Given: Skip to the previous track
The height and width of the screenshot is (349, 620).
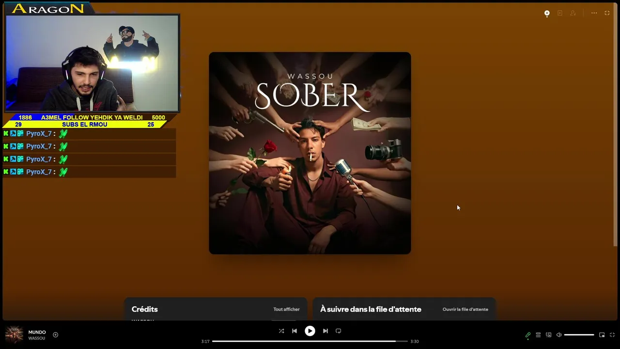Looking at the screenshot, I should click(x=294, y=331).
